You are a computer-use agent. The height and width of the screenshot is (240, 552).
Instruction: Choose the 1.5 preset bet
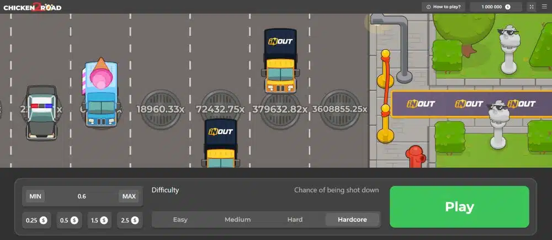coord(99,220)
